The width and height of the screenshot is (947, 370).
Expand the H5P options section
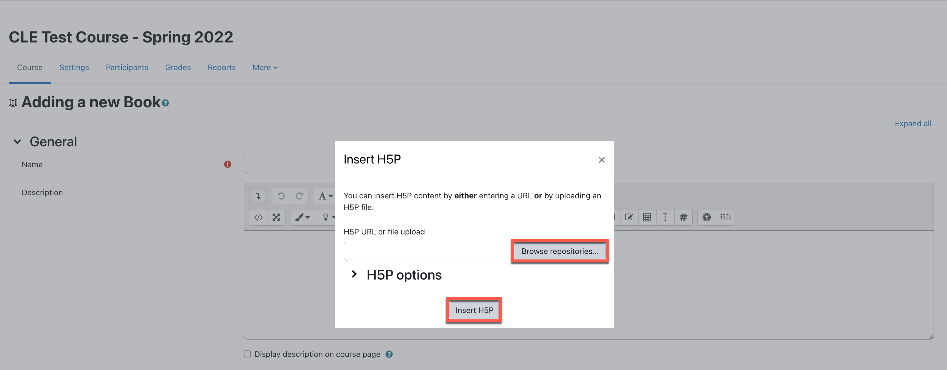[x=354, y=274]
